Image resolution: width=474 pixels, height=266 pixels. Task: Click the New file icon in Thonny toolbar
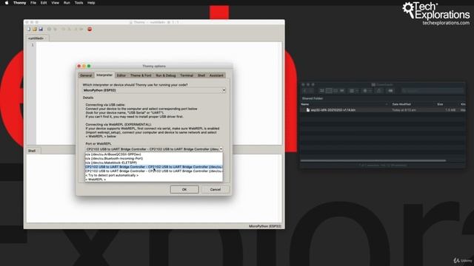tap(29, 30)
